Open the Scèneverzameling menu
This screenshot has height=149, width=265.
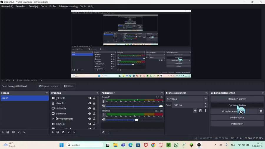68,6
